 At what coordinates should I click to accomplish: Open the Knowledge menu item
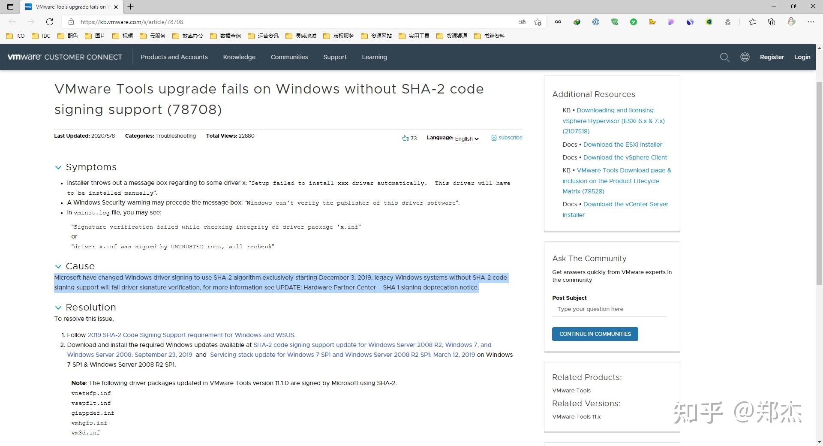point(239,57)
